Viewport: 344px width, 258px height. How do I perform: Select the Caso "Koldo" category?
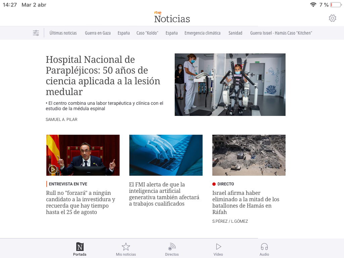(x=147, y=33)
